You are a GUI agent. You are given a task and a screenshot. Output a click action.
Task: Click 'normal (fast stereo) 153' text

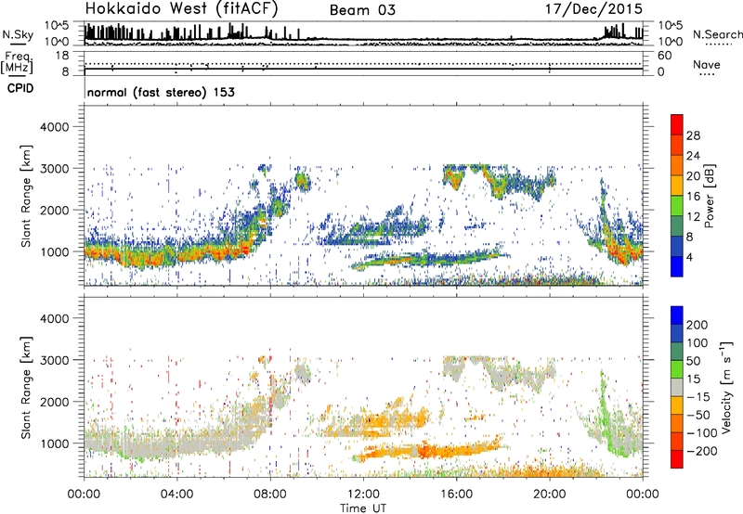tap(161, 93)
